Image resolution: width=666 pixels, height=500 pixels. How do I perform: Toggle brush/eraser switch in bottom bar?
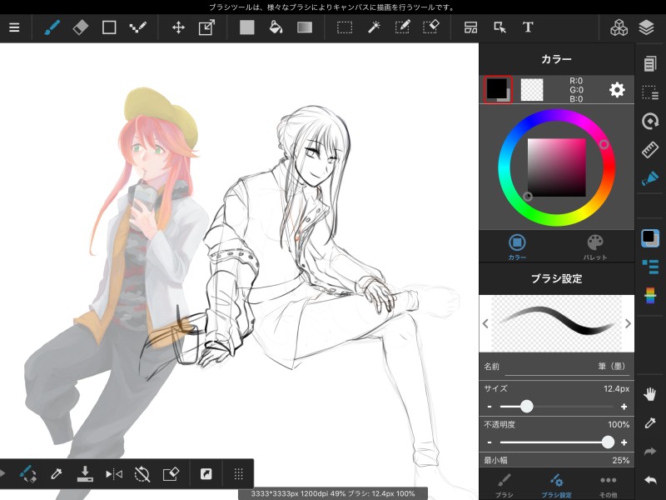click(x=27, y=474)
